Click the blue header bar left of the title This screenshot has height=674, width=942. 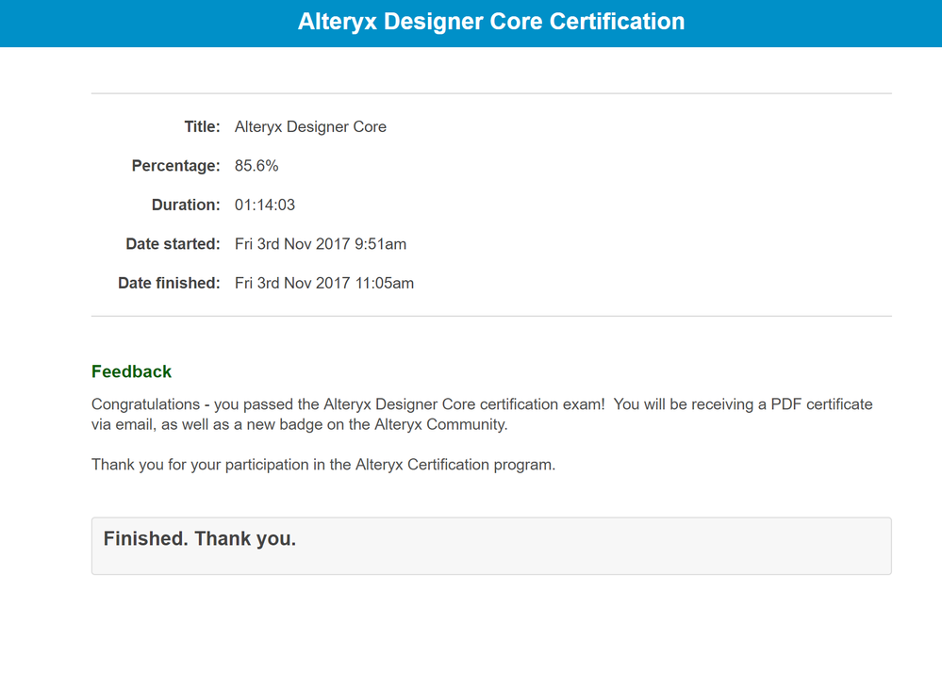[x=141, y=23]
